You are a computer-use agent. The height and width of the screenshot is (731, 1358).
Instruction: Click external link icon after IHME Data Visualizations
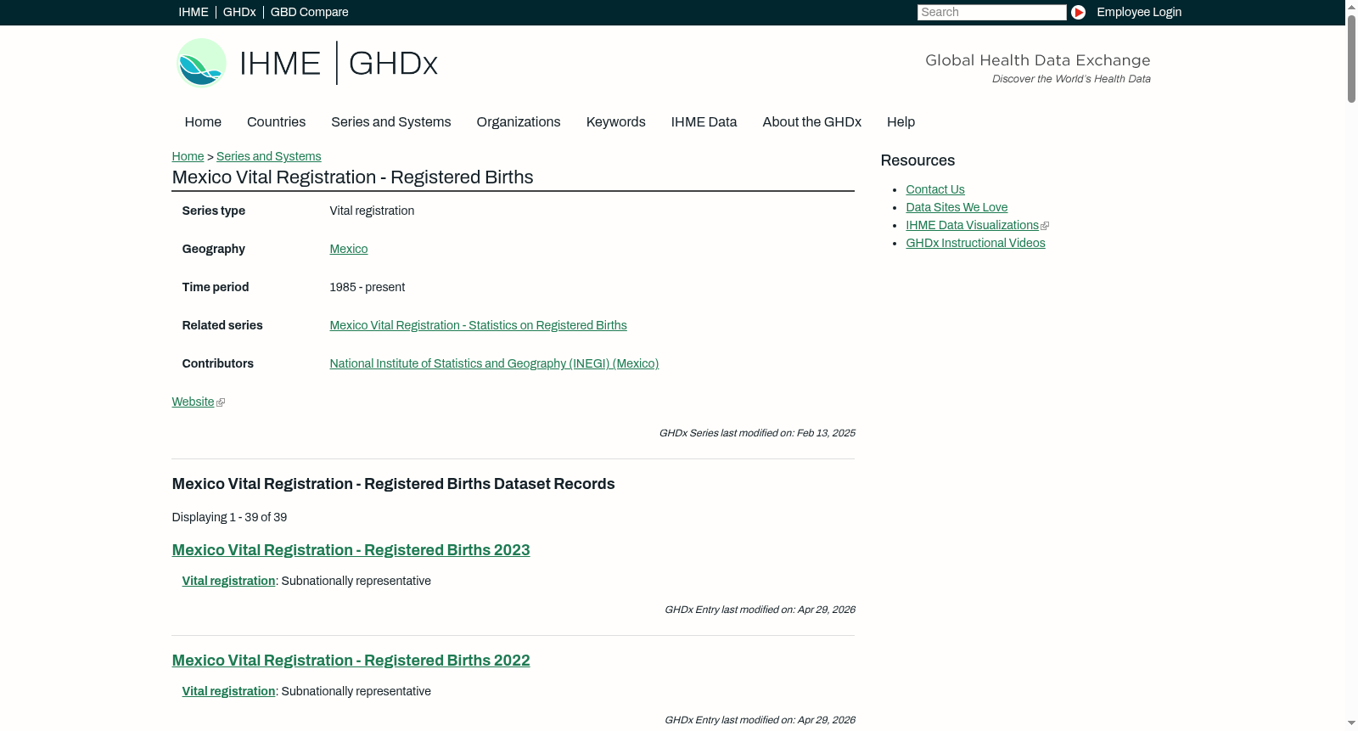(1045, 226)
